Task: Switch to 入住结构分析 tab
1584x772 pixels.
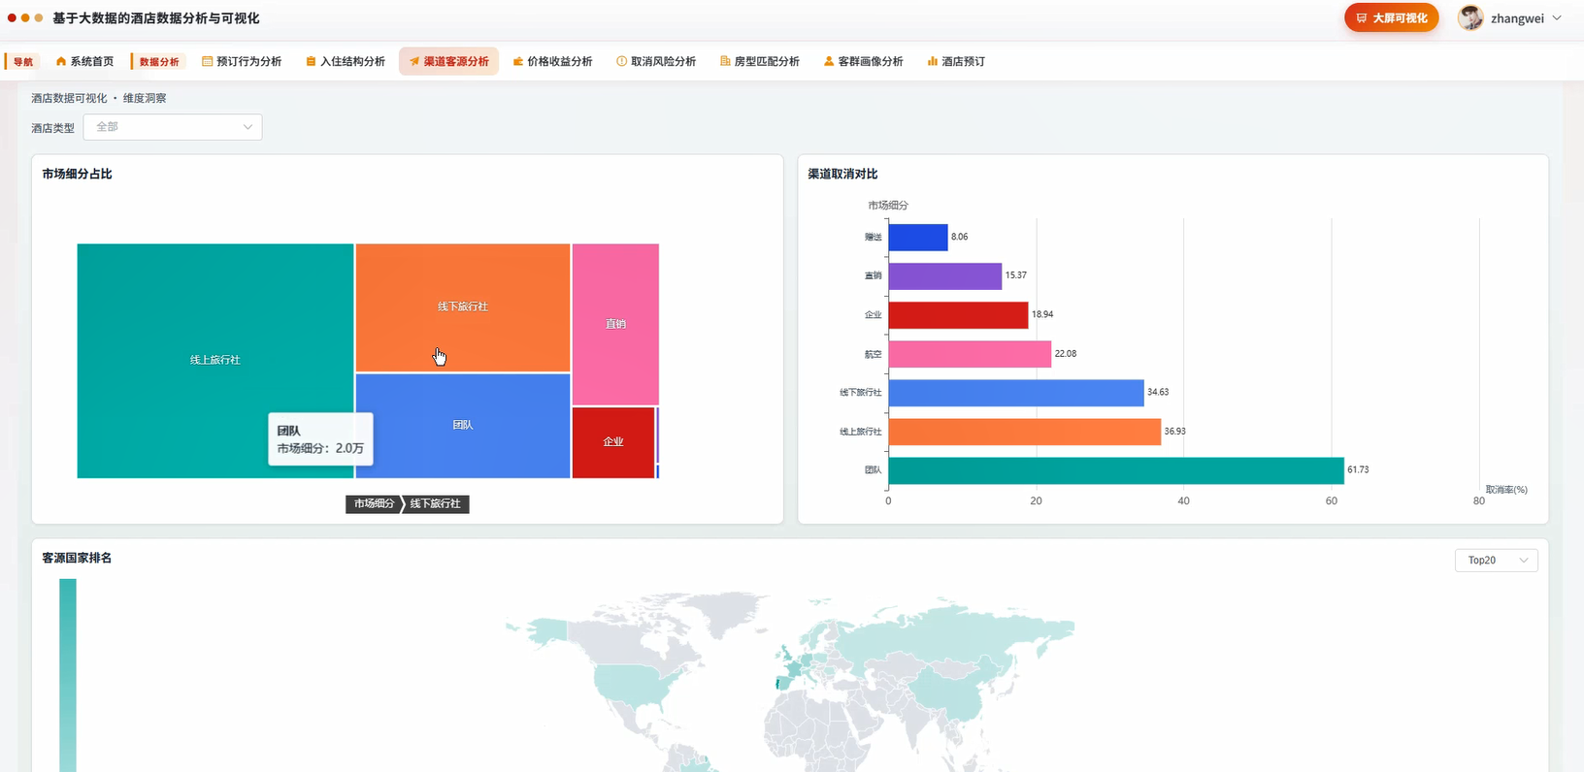Action: point(346,61)
